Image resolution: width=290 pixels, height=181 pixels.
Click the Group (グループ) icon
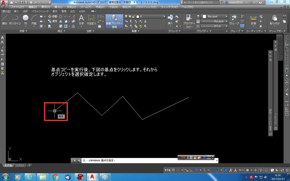[x=234, y=20]
